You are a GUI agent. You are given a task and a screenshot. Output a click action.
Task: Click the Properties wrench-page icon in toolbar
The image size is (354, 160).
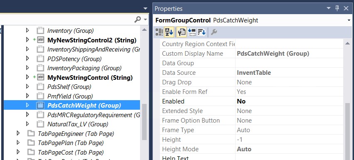pyautogui.click(x=182, y=32)
